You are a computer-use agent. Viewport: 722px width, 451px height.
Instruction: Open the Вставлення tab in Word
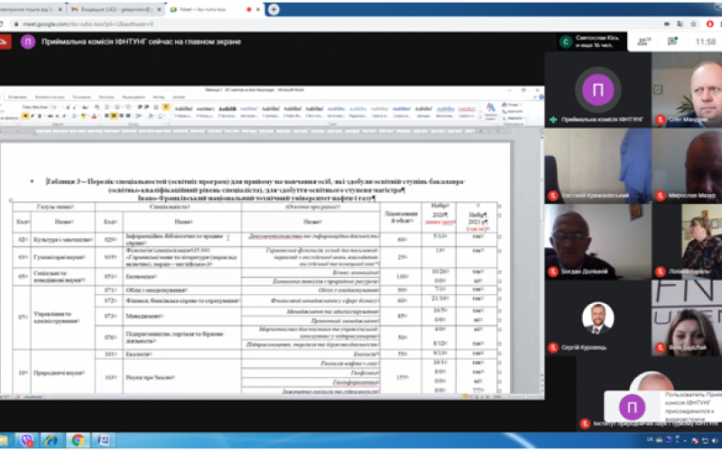[17, 97]
